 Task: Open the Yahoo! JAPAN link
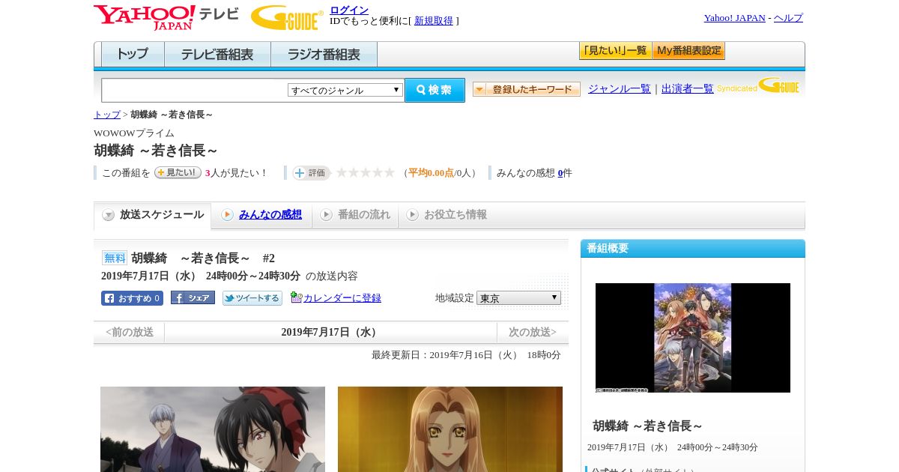point(735,18)
